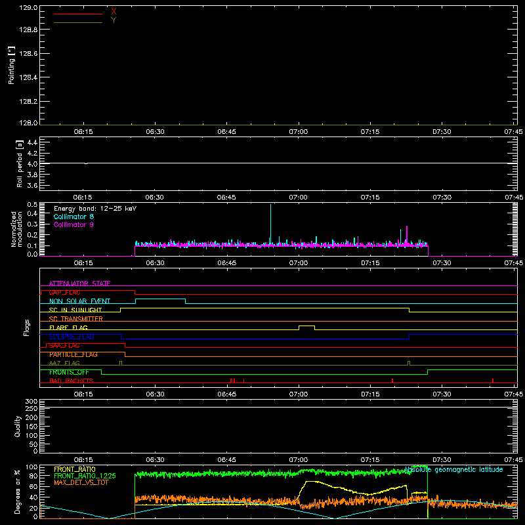Click the Collimator 8 legend entry
This screenshot has width=525, height=525.
click(73, 217)
